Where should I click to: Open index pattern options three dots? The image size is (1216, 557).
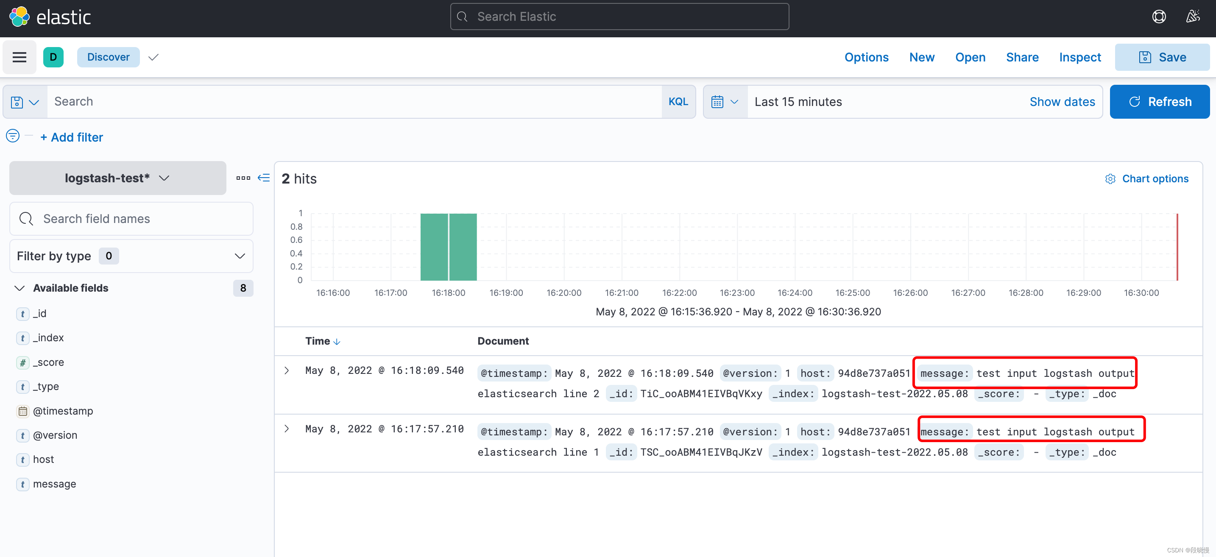243,178
